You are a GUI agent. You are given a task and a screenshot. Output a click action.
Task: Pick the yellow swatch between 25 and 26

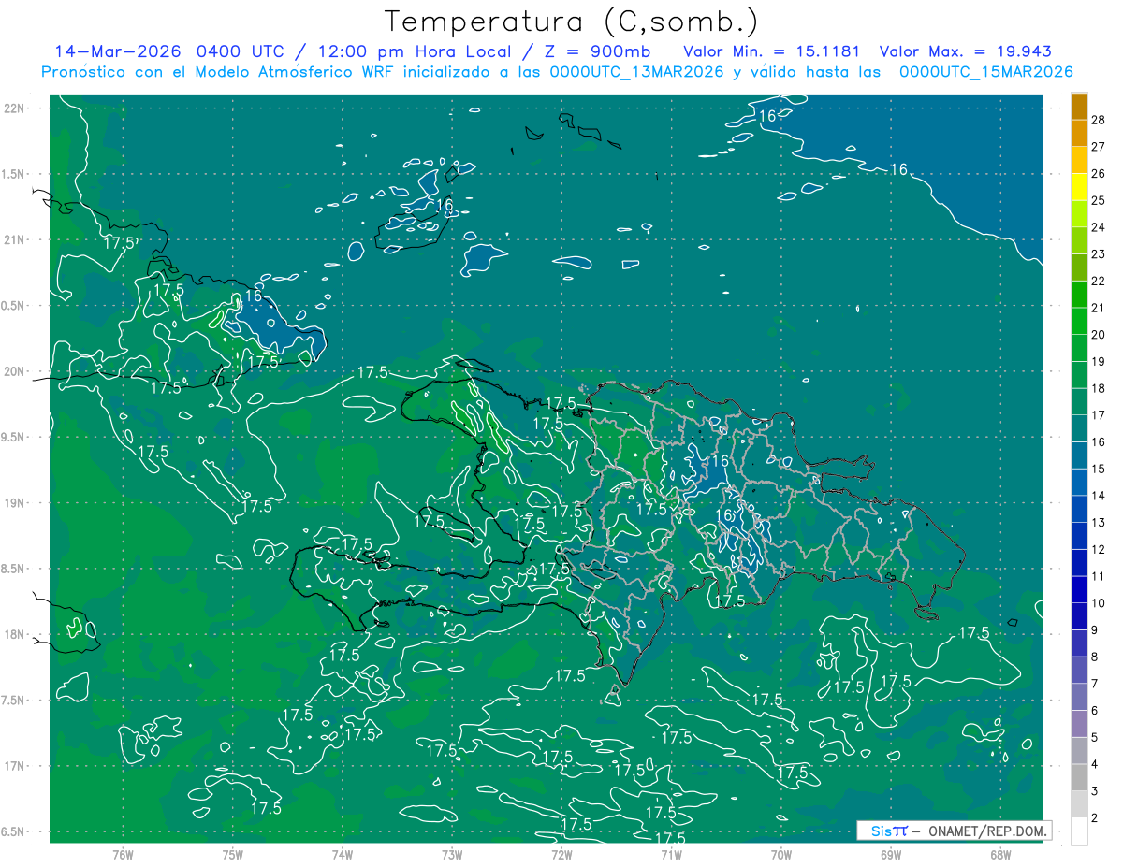coord(1080,186)
